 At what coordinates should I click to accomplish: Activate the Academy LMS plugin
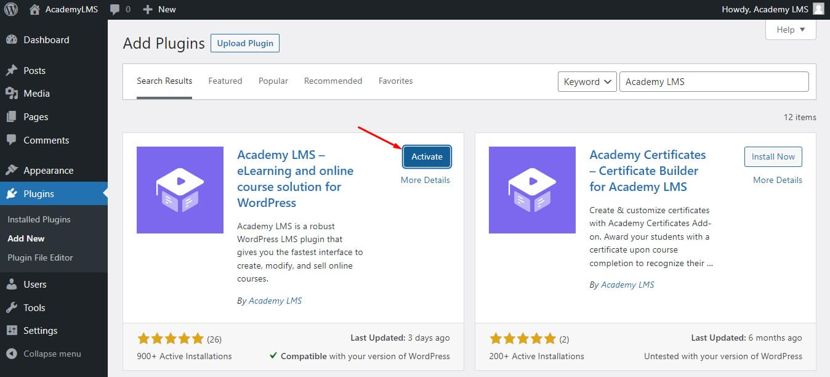pos(426,156)
